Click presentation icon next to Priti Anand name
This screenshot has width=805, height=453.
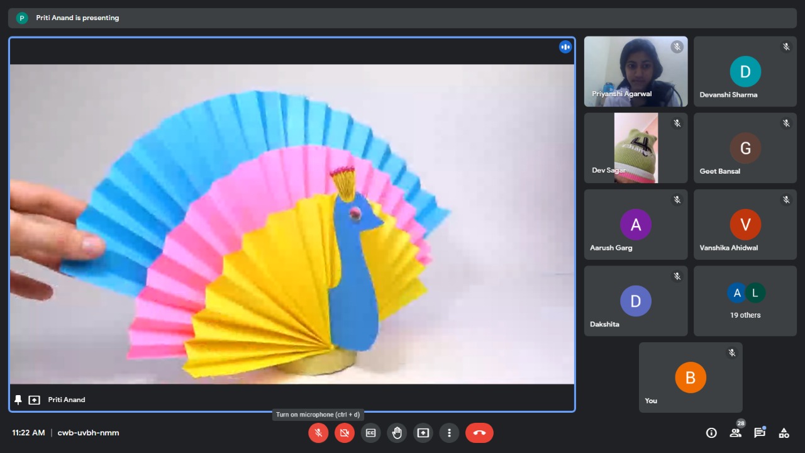click(35, 400)
